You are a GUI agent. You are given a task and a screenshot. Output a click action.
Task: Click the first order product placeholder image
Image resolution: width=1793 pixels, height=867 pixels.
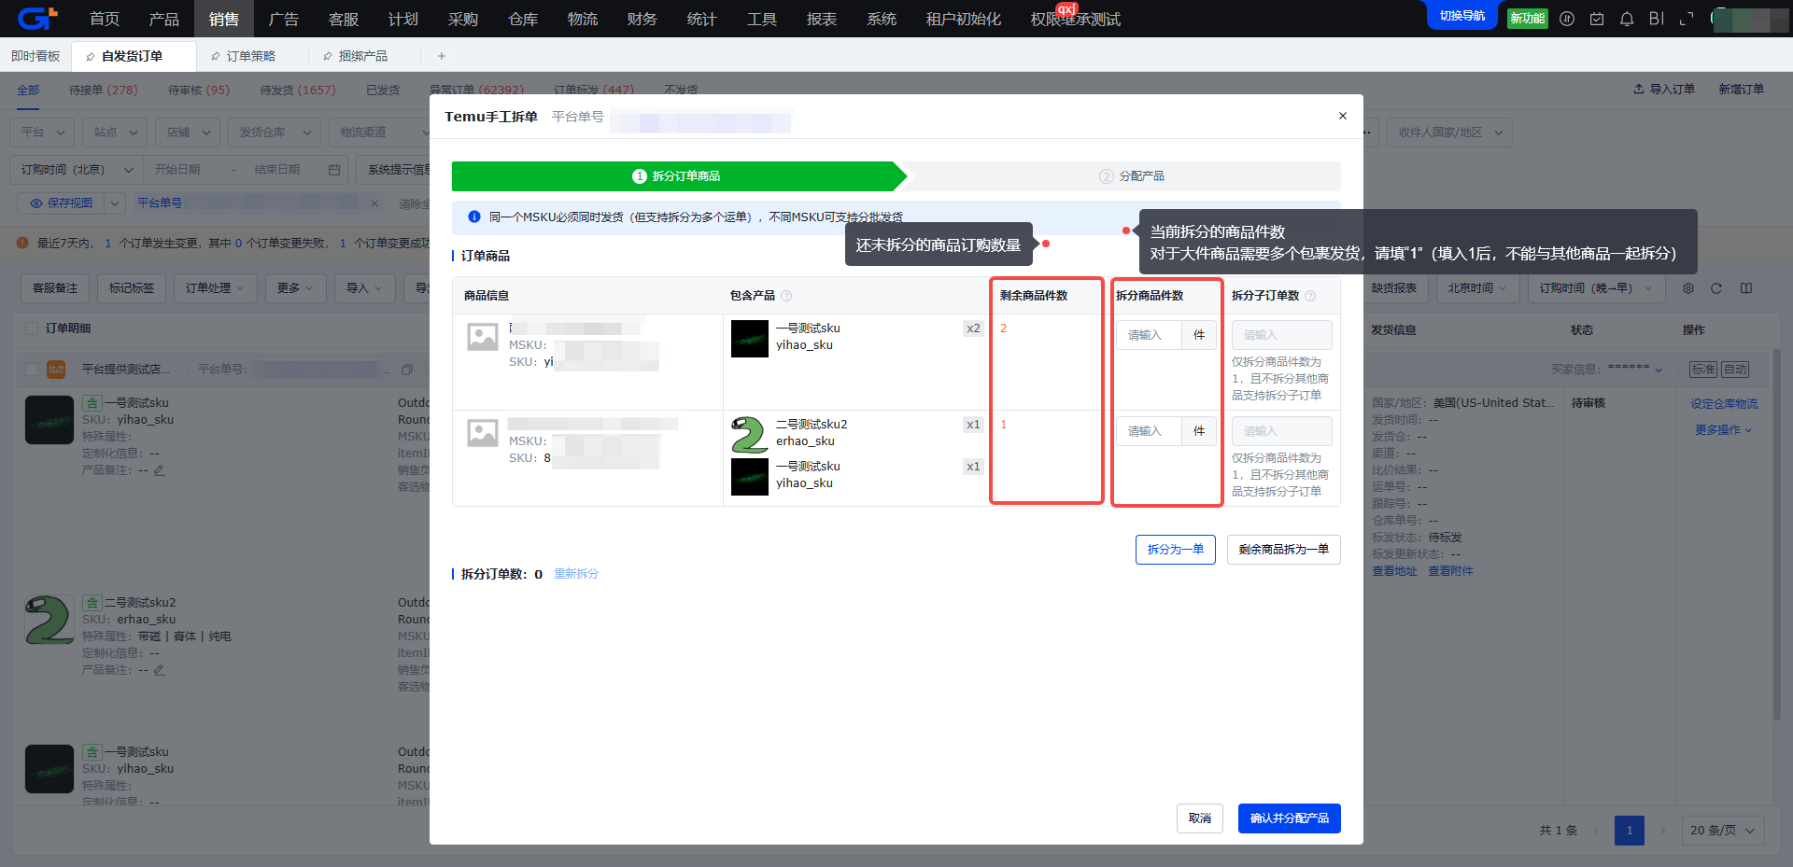click(483, 337)
